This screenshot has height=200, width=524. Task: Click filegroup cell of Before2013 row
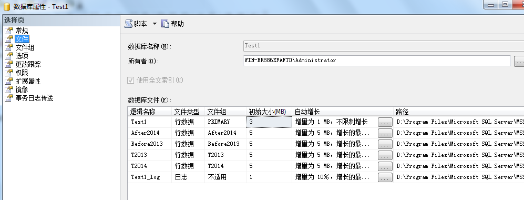point(225,144)
